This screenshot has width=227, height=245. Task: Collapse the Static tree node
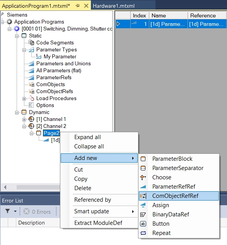[17, 36]
